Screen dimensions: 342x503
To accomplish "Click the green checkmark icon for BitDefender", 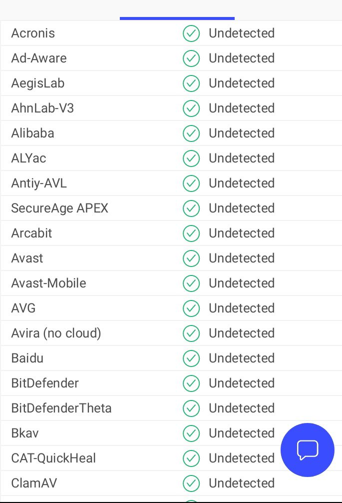I will (x=191, y=383).
